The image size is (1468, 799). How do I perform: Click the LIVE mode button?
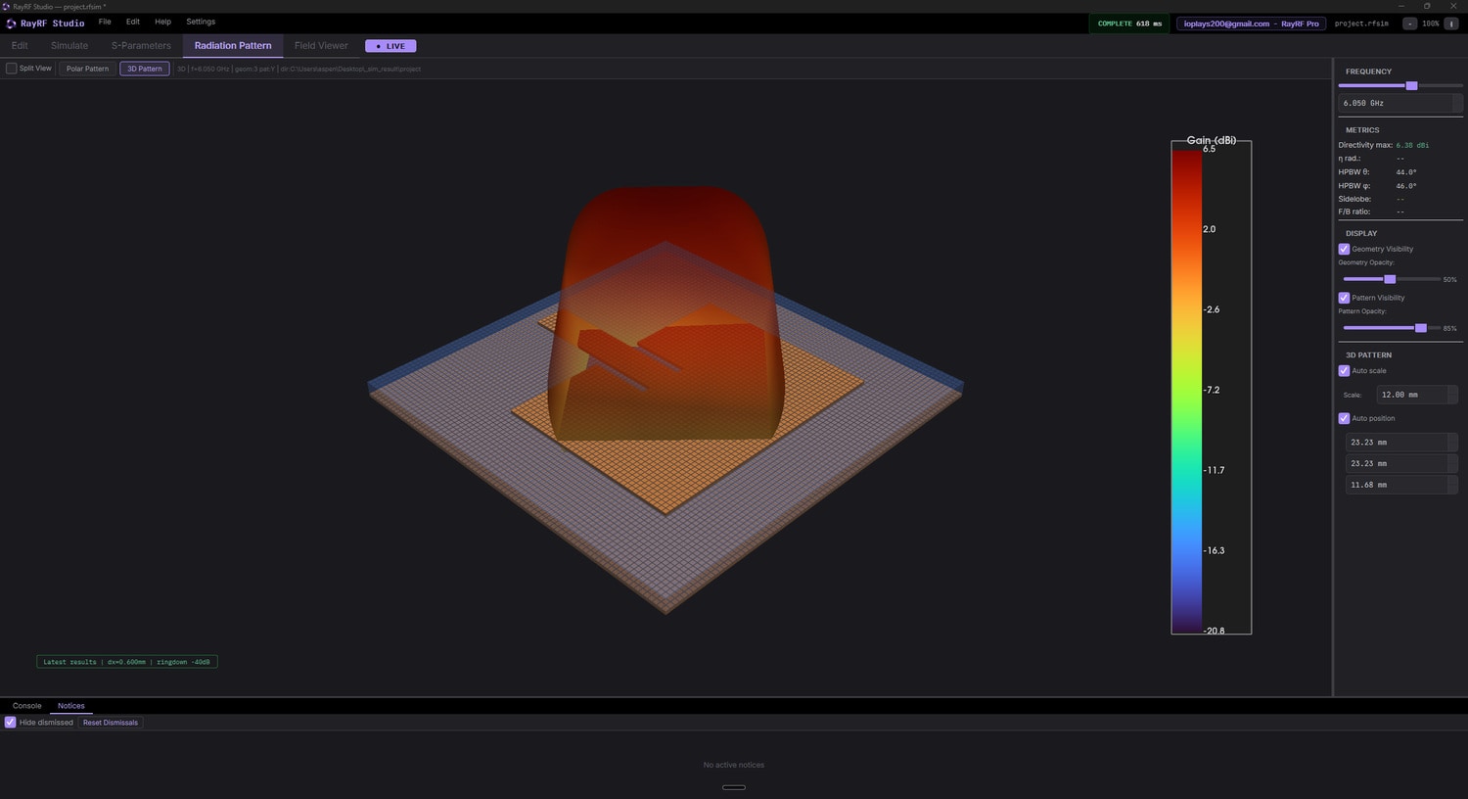390,46
